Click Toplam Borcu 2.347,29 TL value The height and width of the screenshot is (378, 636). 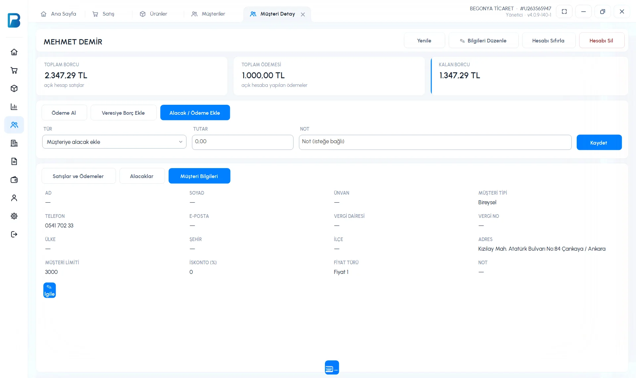tap(66, 75)
